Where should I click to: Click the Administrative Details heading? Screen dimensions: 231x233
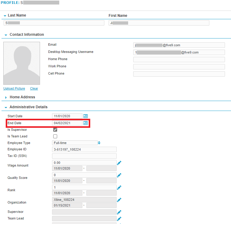[x=29, y=107]
